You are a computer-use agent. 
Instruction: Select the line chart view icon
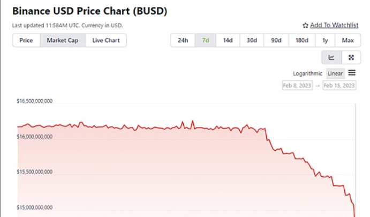pyautogui.click(x=331, y=57)
